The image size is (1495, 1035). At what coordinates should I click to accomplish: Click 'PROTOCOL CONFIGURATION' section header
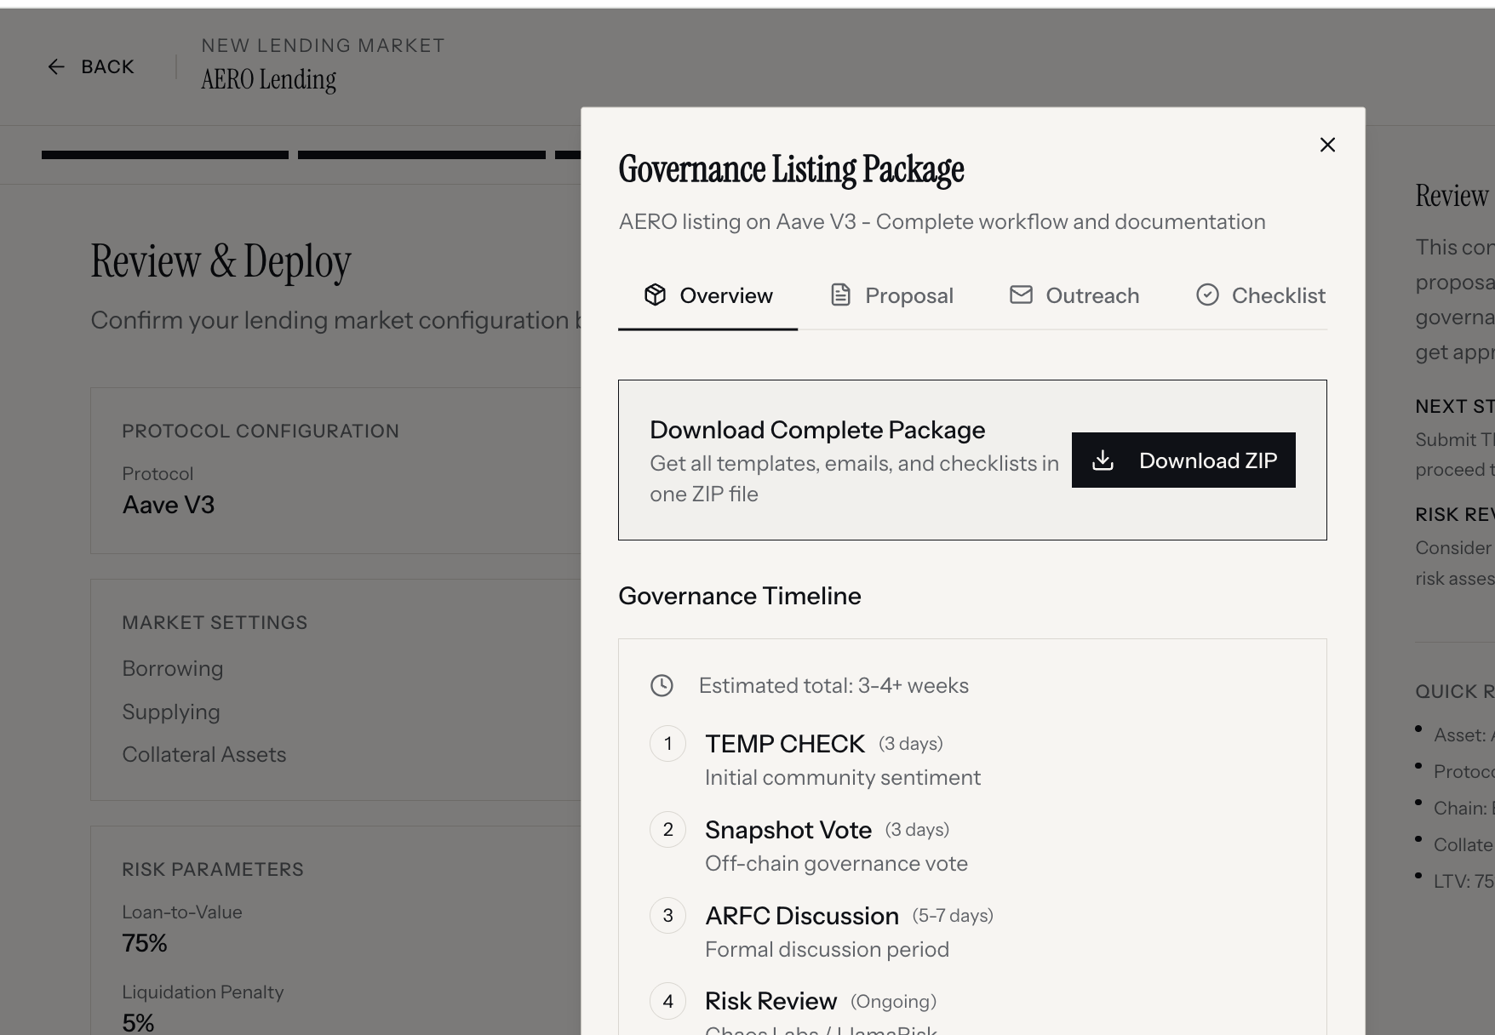261,432
